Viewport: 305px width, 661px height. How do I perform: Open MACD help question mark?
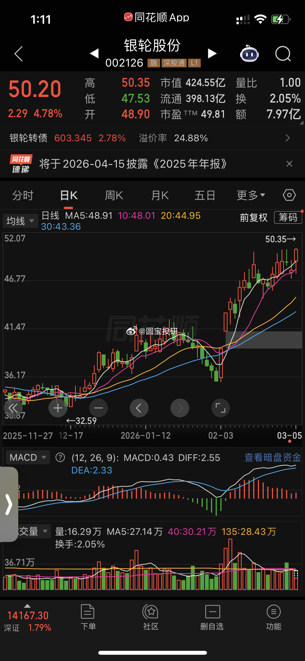pyautogui.click(x=60, y=457)
